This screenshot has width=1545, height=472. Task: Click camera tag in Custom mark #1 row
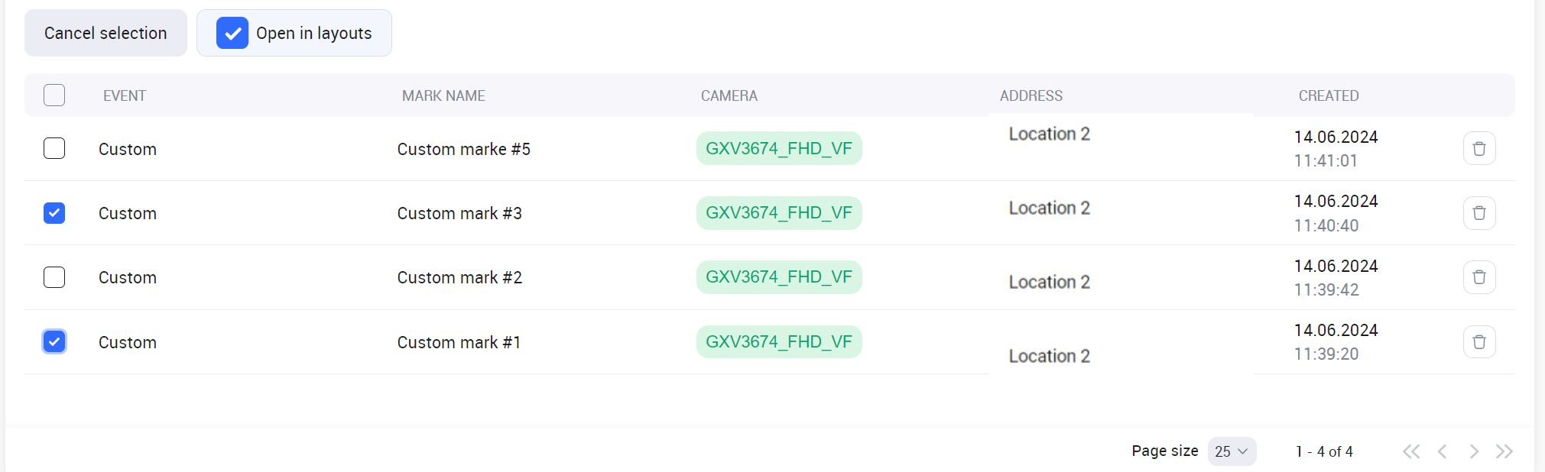(778, 341)
